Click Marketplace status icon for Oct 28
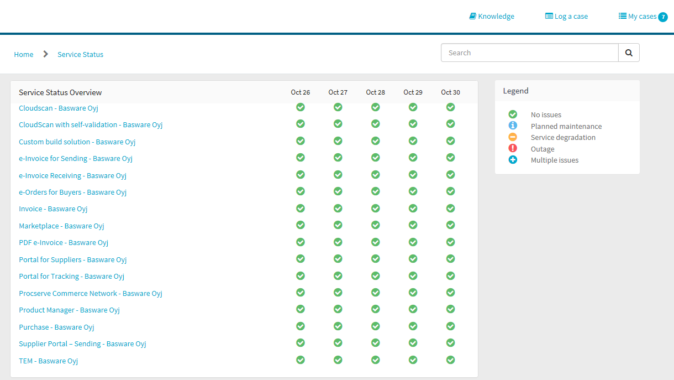The image size is (674, 380). [x=376, y=225]
